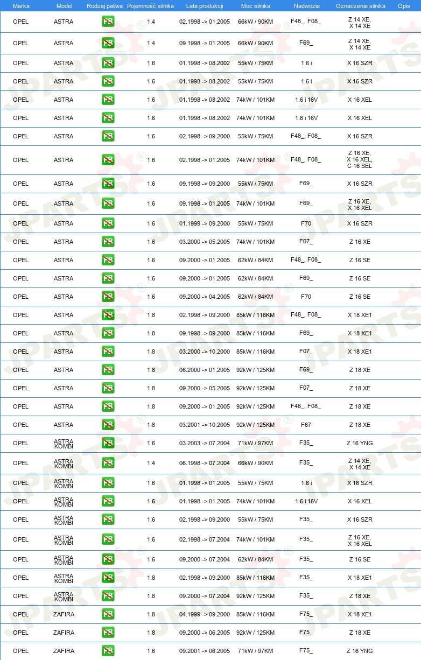Click fuel icon in Astra 03.2000 -> 05.2005 row
Viewport: 421px width, 660px height.
click(x=108, y=242)
